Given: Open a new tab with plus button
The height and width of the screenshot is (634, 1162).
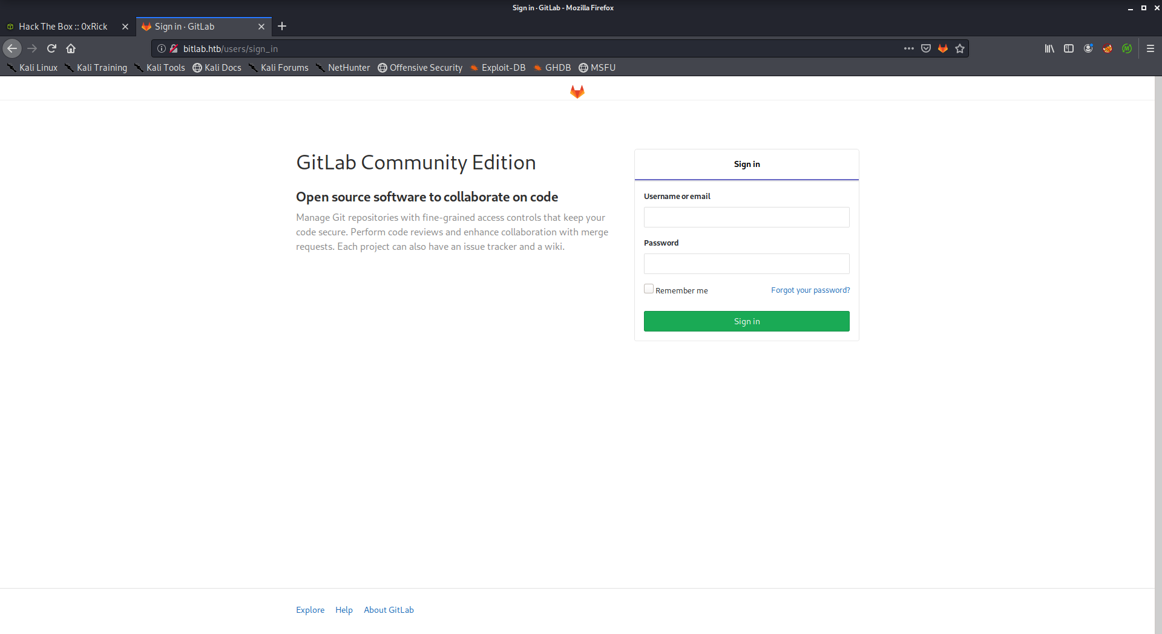Looking at the screenshot, I should [x=282, y=26].
